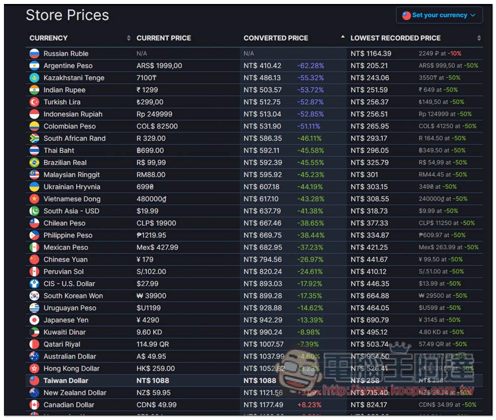The width and height of the screenshot is (496, 420).
Task: Click the +8.23% difference value
Action: coord(309,405)
